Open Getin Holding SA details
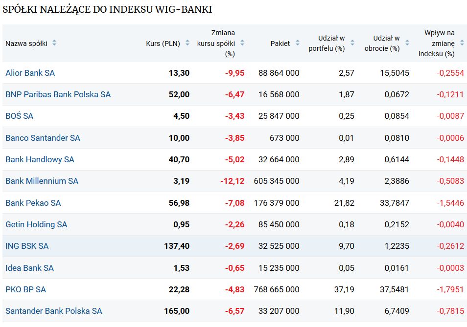 pos(36,224)
